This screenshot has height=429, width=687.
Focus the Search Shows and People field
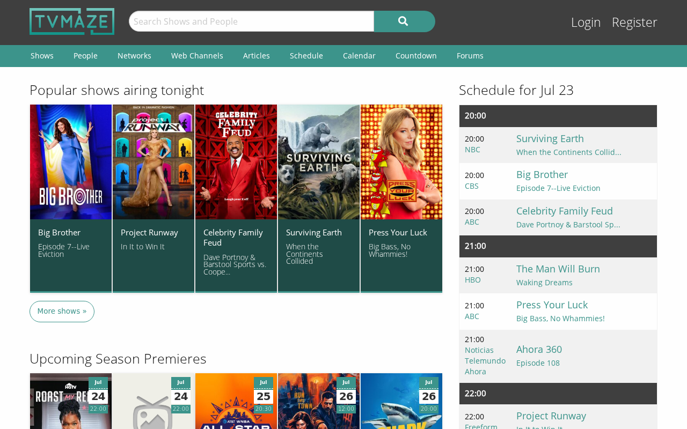coord(251,21)
